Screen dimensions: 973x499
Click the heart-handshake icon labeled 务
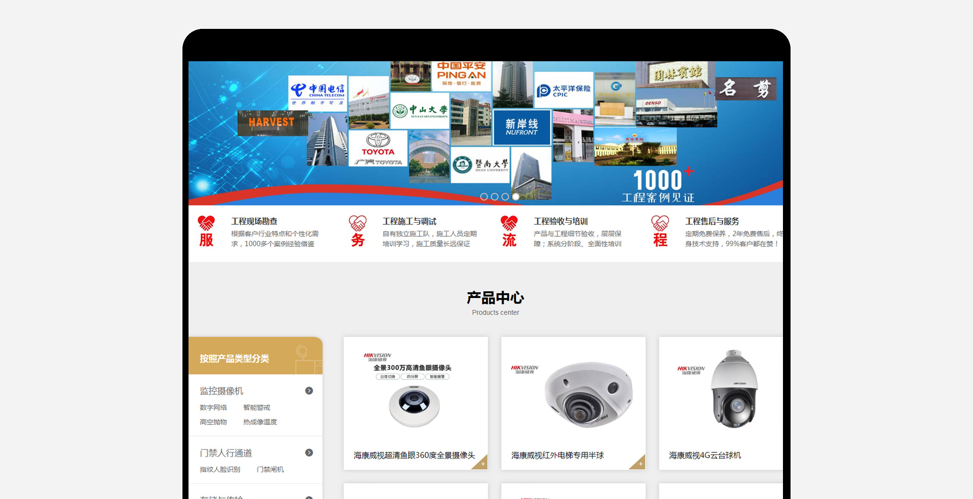(357, 231)
